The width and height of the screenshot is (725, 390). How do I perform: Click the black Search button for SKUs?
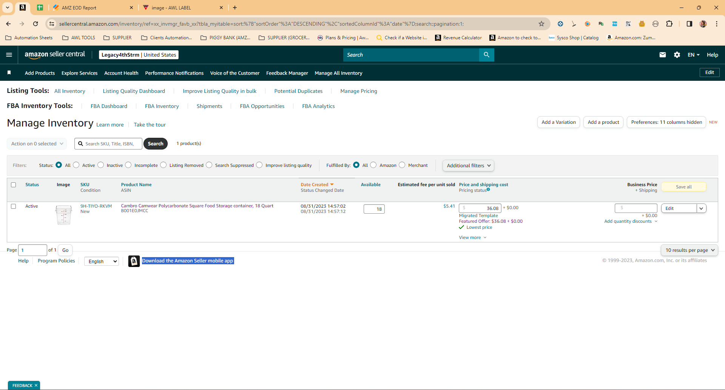[156, 143]
